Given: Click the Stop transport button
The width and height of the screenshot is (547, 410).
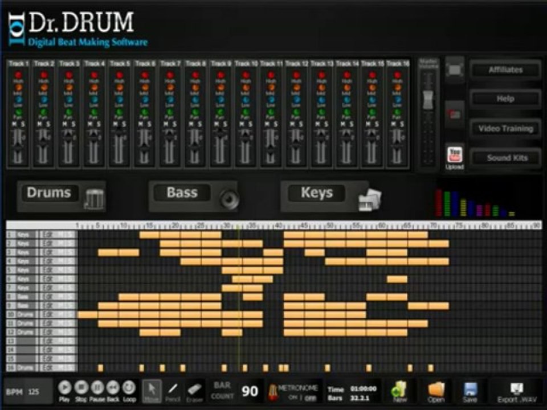Looking at the screenshot, I should (x=81, y=388).
